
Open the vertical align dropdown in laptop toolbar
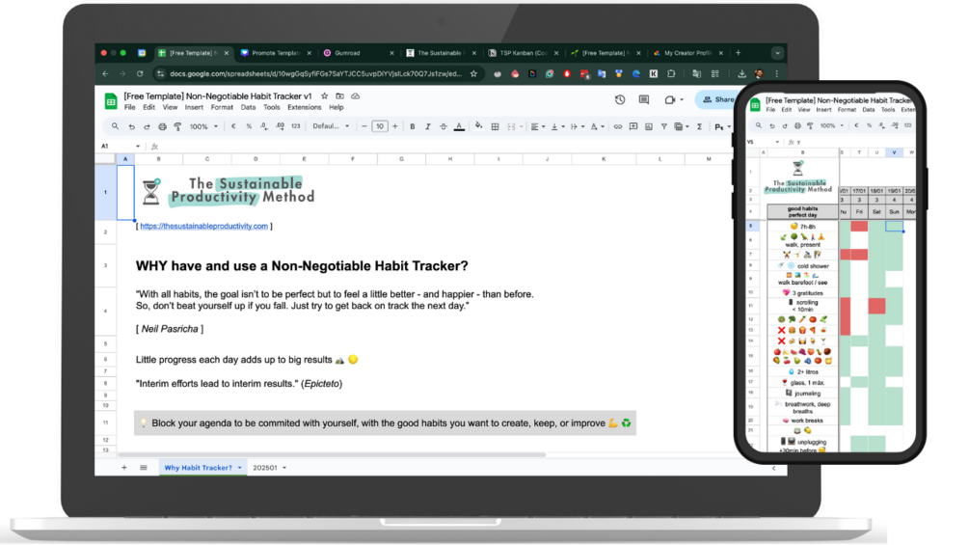tap(556, 126)
